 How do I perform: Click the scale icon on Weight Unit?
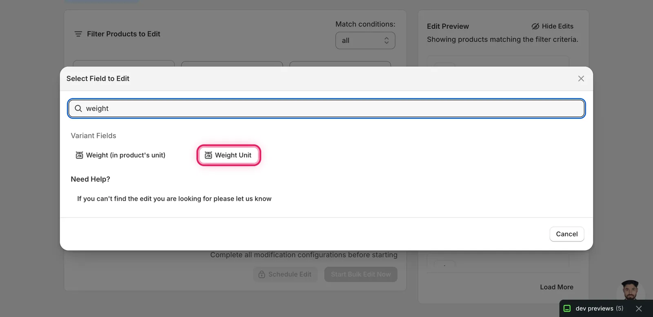[x=208, y=155]
